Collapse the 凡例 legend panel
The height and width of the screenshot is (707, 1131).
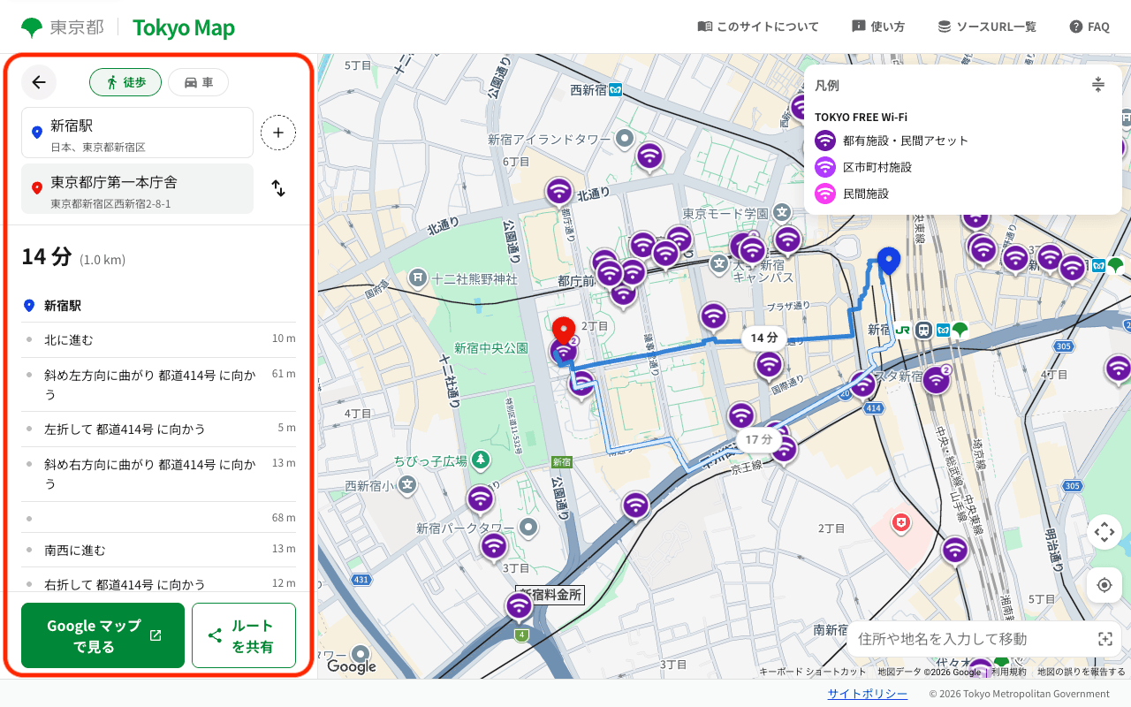[1098, 85]
